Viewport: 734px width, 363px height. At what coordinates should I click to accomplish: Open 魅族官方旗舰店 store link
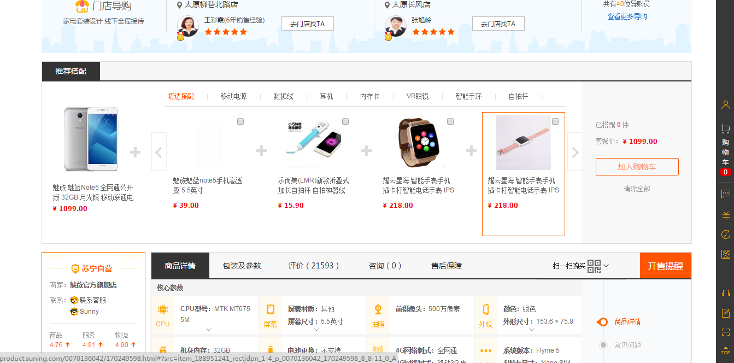click(x=93, y=285)
